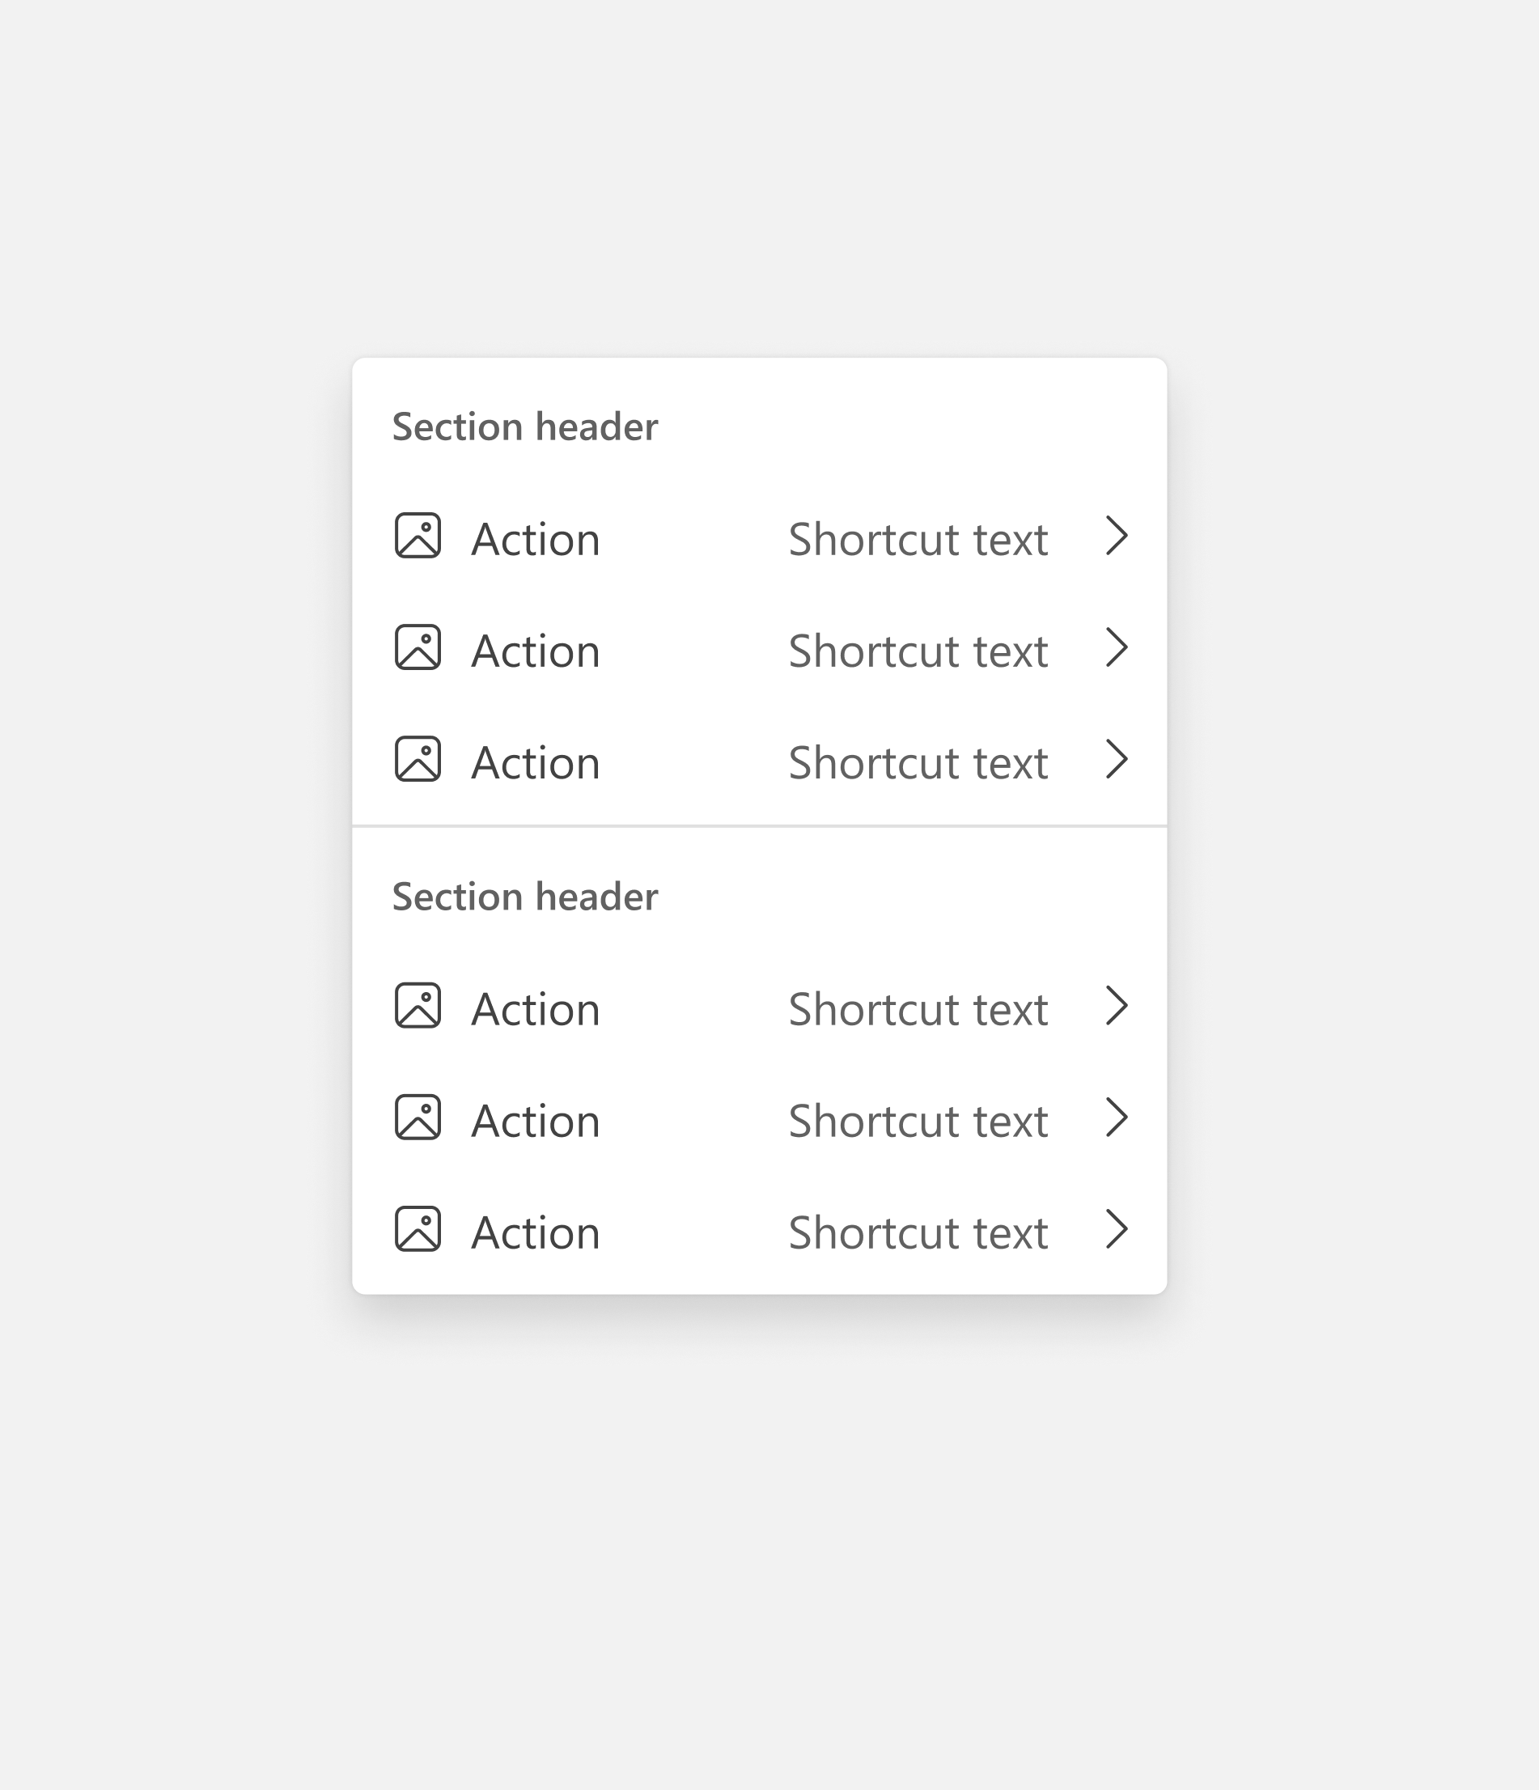1539x1790 pixels.
Task: Expand the fourth Action row chevron
Action: pyautogui.click(x=1117, y=1007)
